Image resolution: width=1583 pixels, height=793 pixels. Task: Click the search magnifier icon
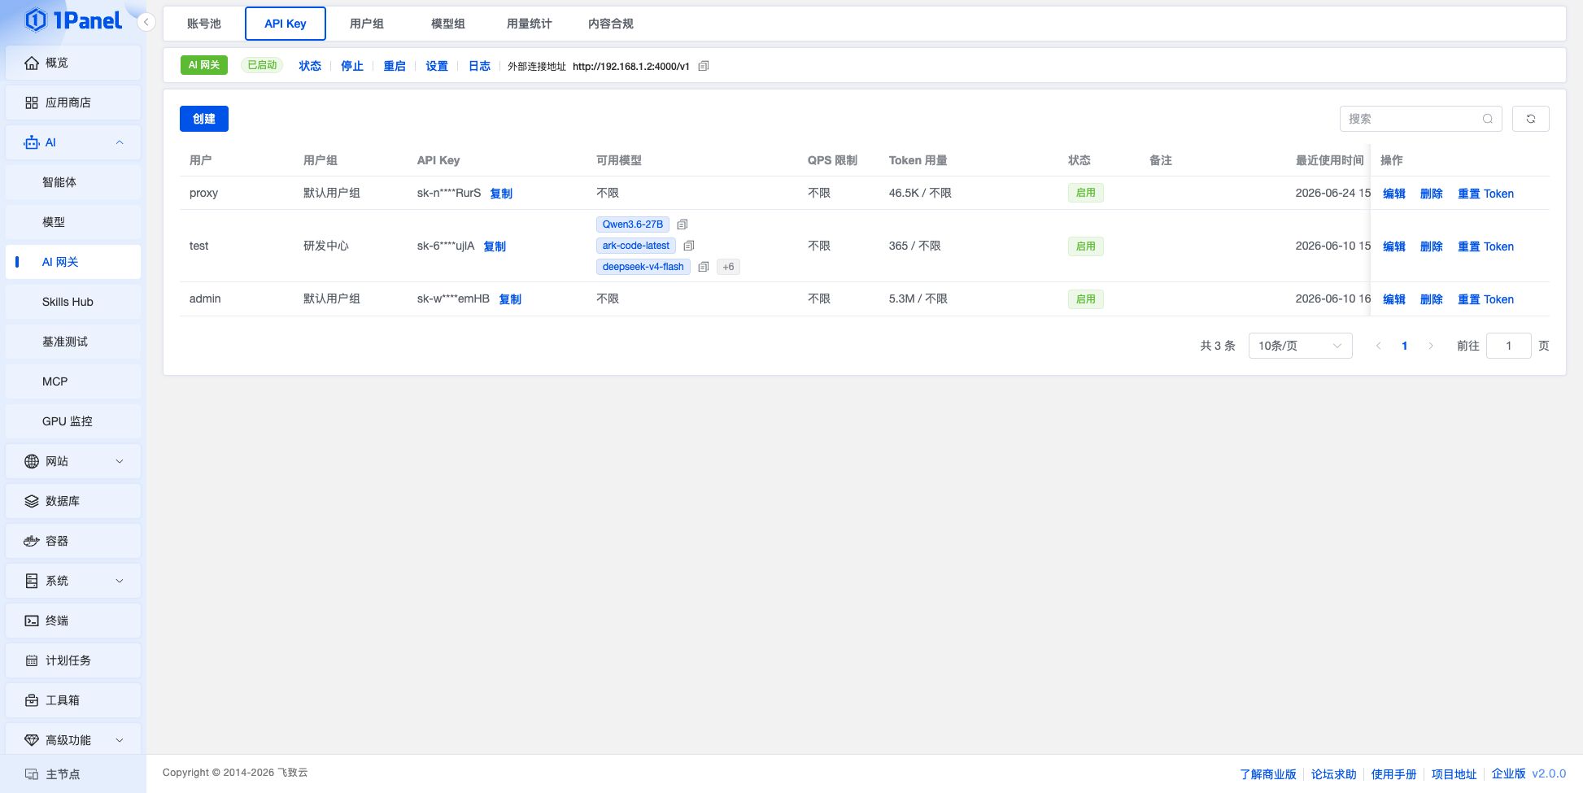pos(1487,119)
